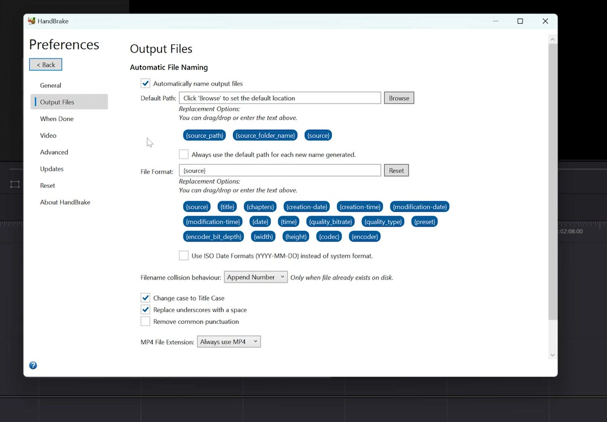The height and width of the screenshot is (422, 607).
Task: Click the File Format text field
Action: [280, 171]
